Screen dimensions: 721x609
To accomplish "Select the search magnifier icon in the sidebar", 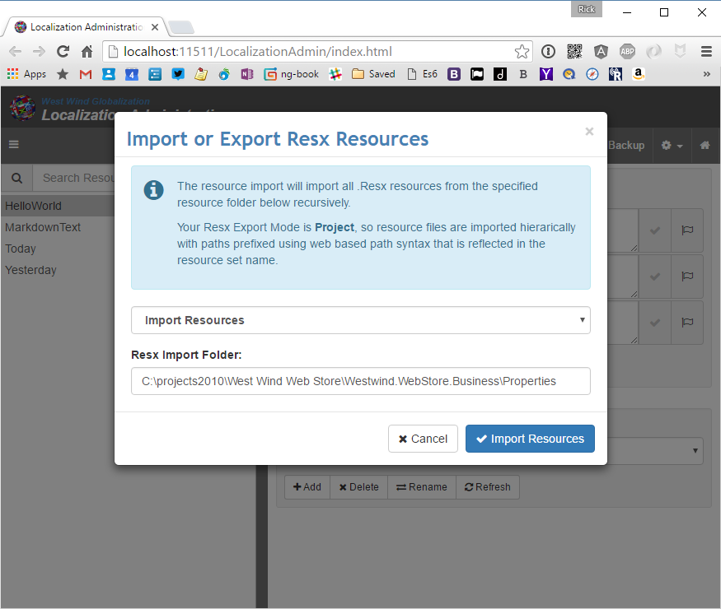I will (x=16, y=178).
